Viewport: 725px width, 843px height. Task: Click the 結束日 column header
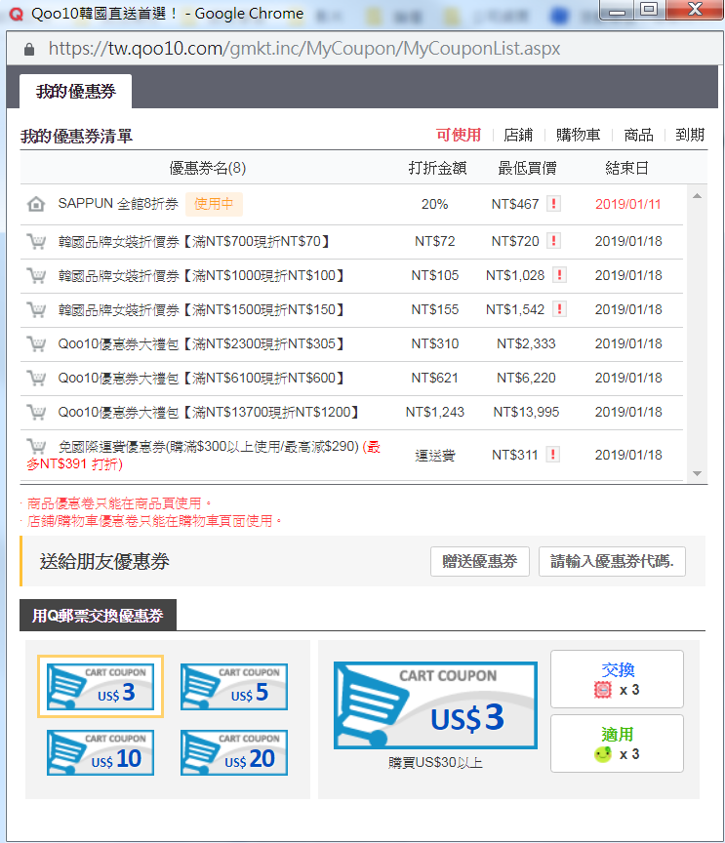[x=627, y=168]
